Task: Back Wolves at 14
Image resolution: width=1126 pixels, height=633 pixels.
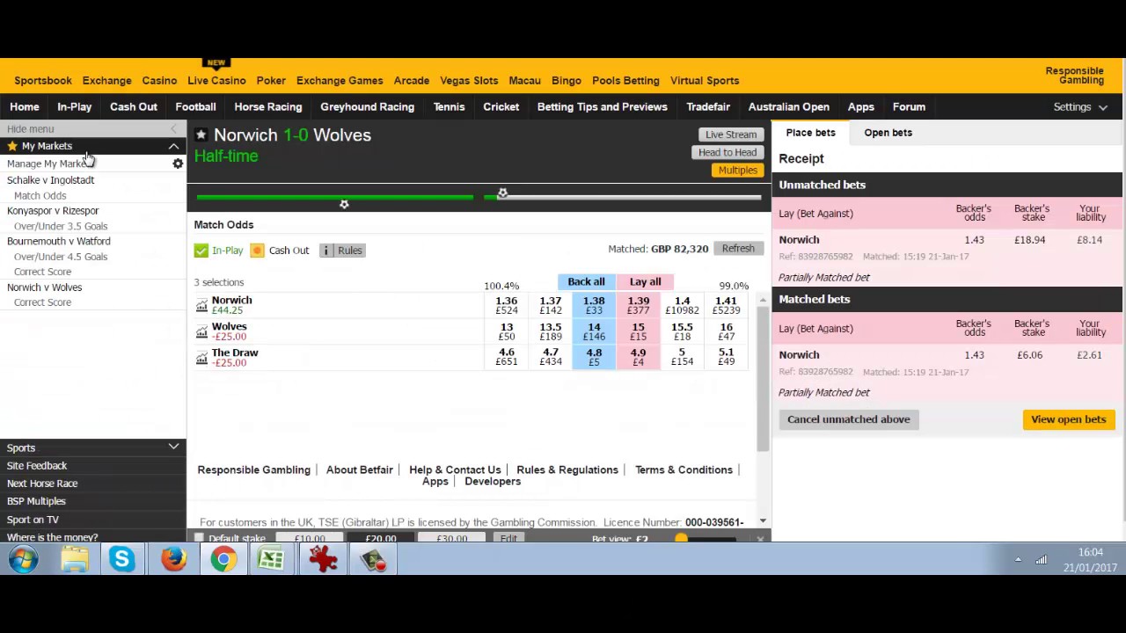Action: click(x=594, y=331)
